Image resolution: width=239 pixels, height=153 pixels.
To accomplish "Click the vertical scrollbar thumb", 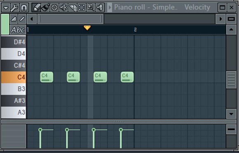I will click(x=231, y=79).
